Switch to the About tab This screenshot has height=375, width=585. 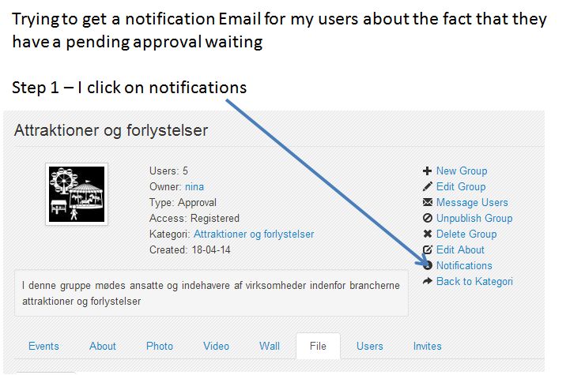click(x=103, y=346)
